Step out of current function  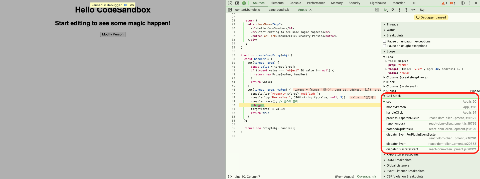[406, 10]
